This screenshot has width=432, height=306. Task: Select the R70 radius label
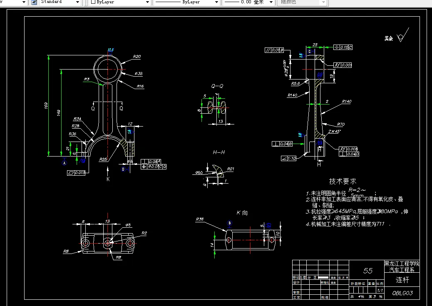[x=340, y=124]
